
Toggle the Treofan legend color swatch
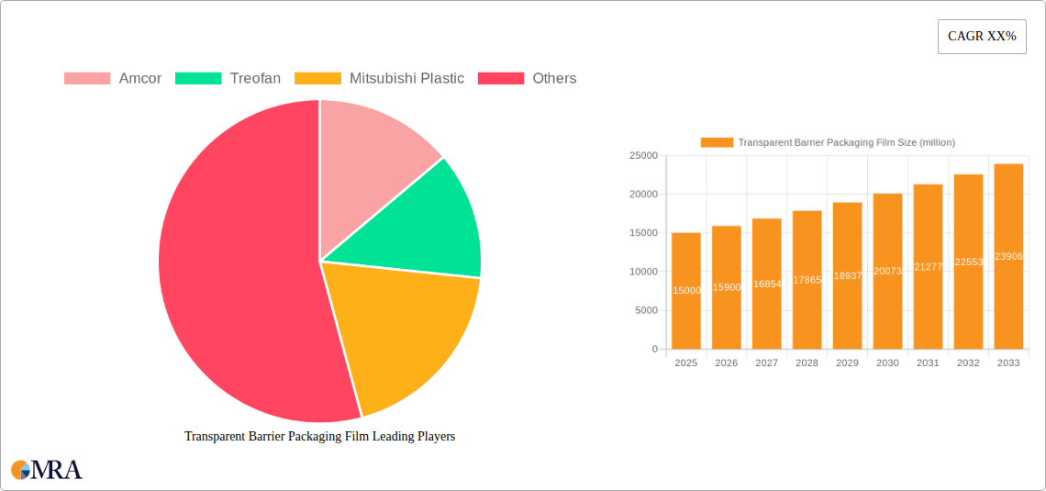[x=198, y=78]
